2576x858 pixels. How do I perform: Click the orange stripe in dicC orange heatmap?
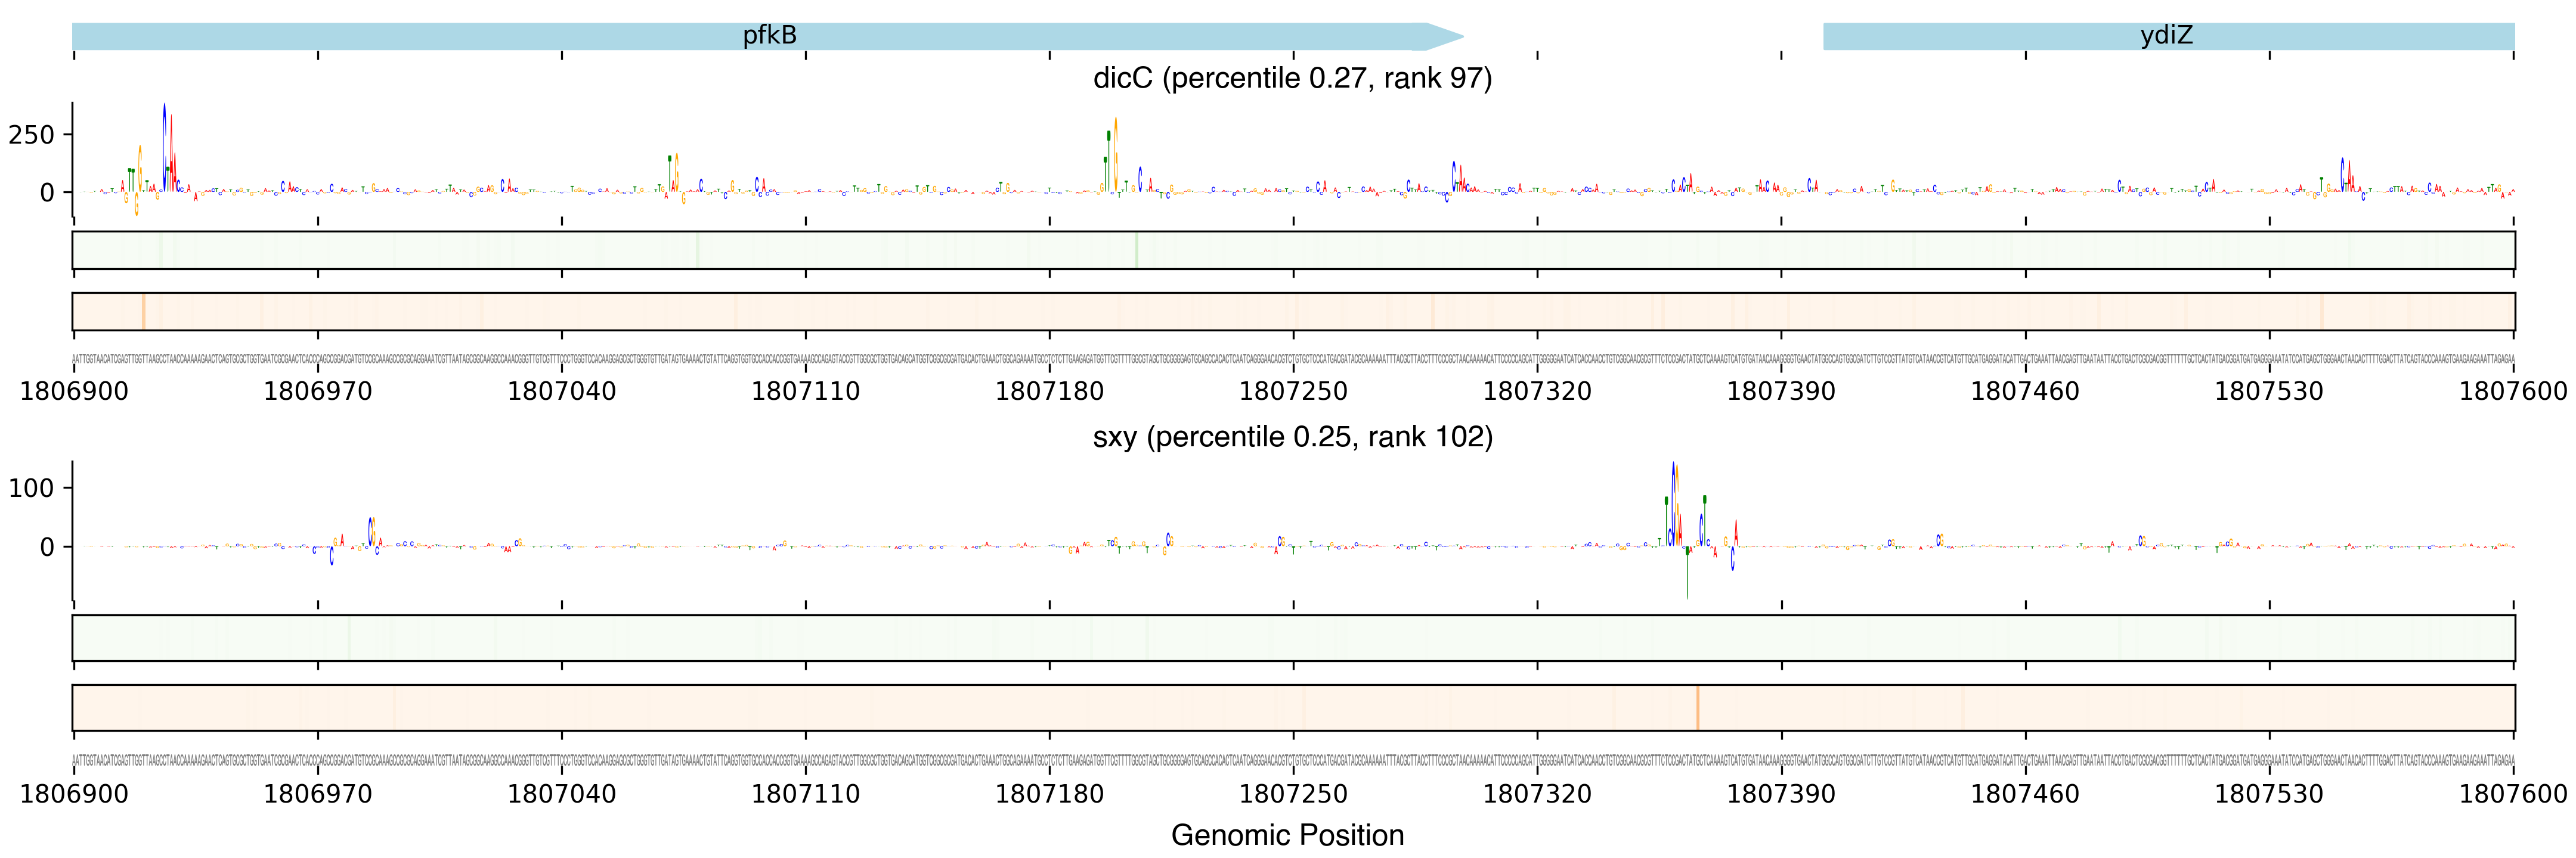tap(143, 312)
